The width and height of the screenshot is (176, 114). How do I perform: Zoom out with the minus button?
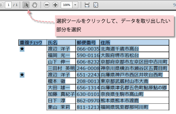pos(47,5)
